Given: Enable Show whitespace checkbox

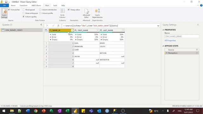Looking at the screenshot, I should (23, 13).
